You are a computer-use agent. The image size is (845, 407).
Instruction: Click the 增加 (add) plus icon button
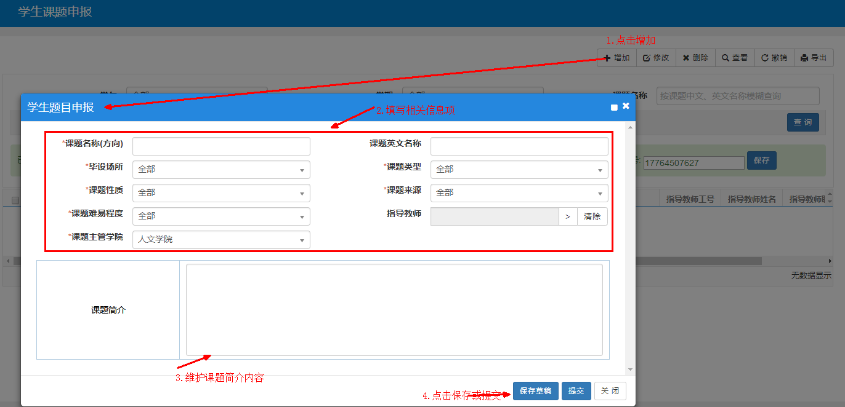[x=617, y=58]
